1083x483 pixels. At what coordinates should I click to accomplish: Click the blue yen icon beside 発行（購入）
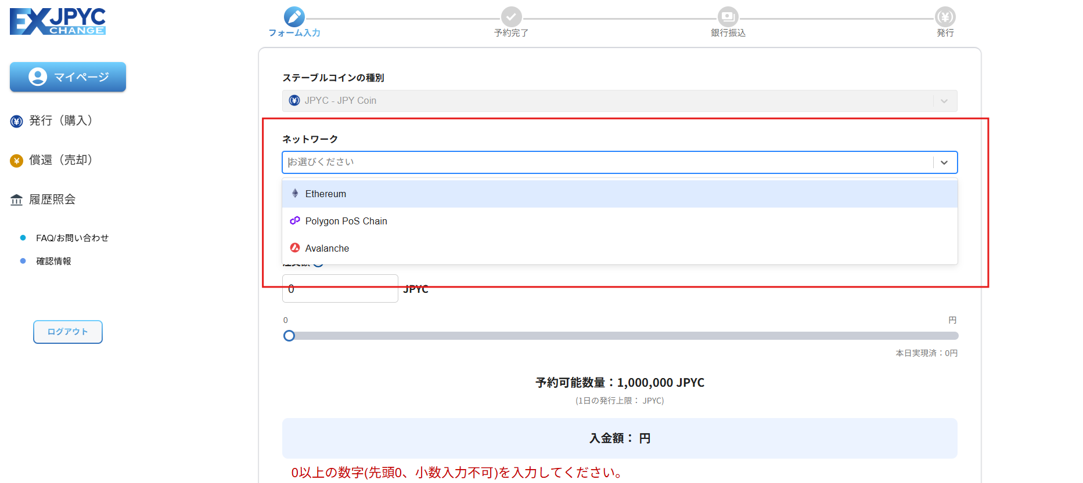click(16, 121)
